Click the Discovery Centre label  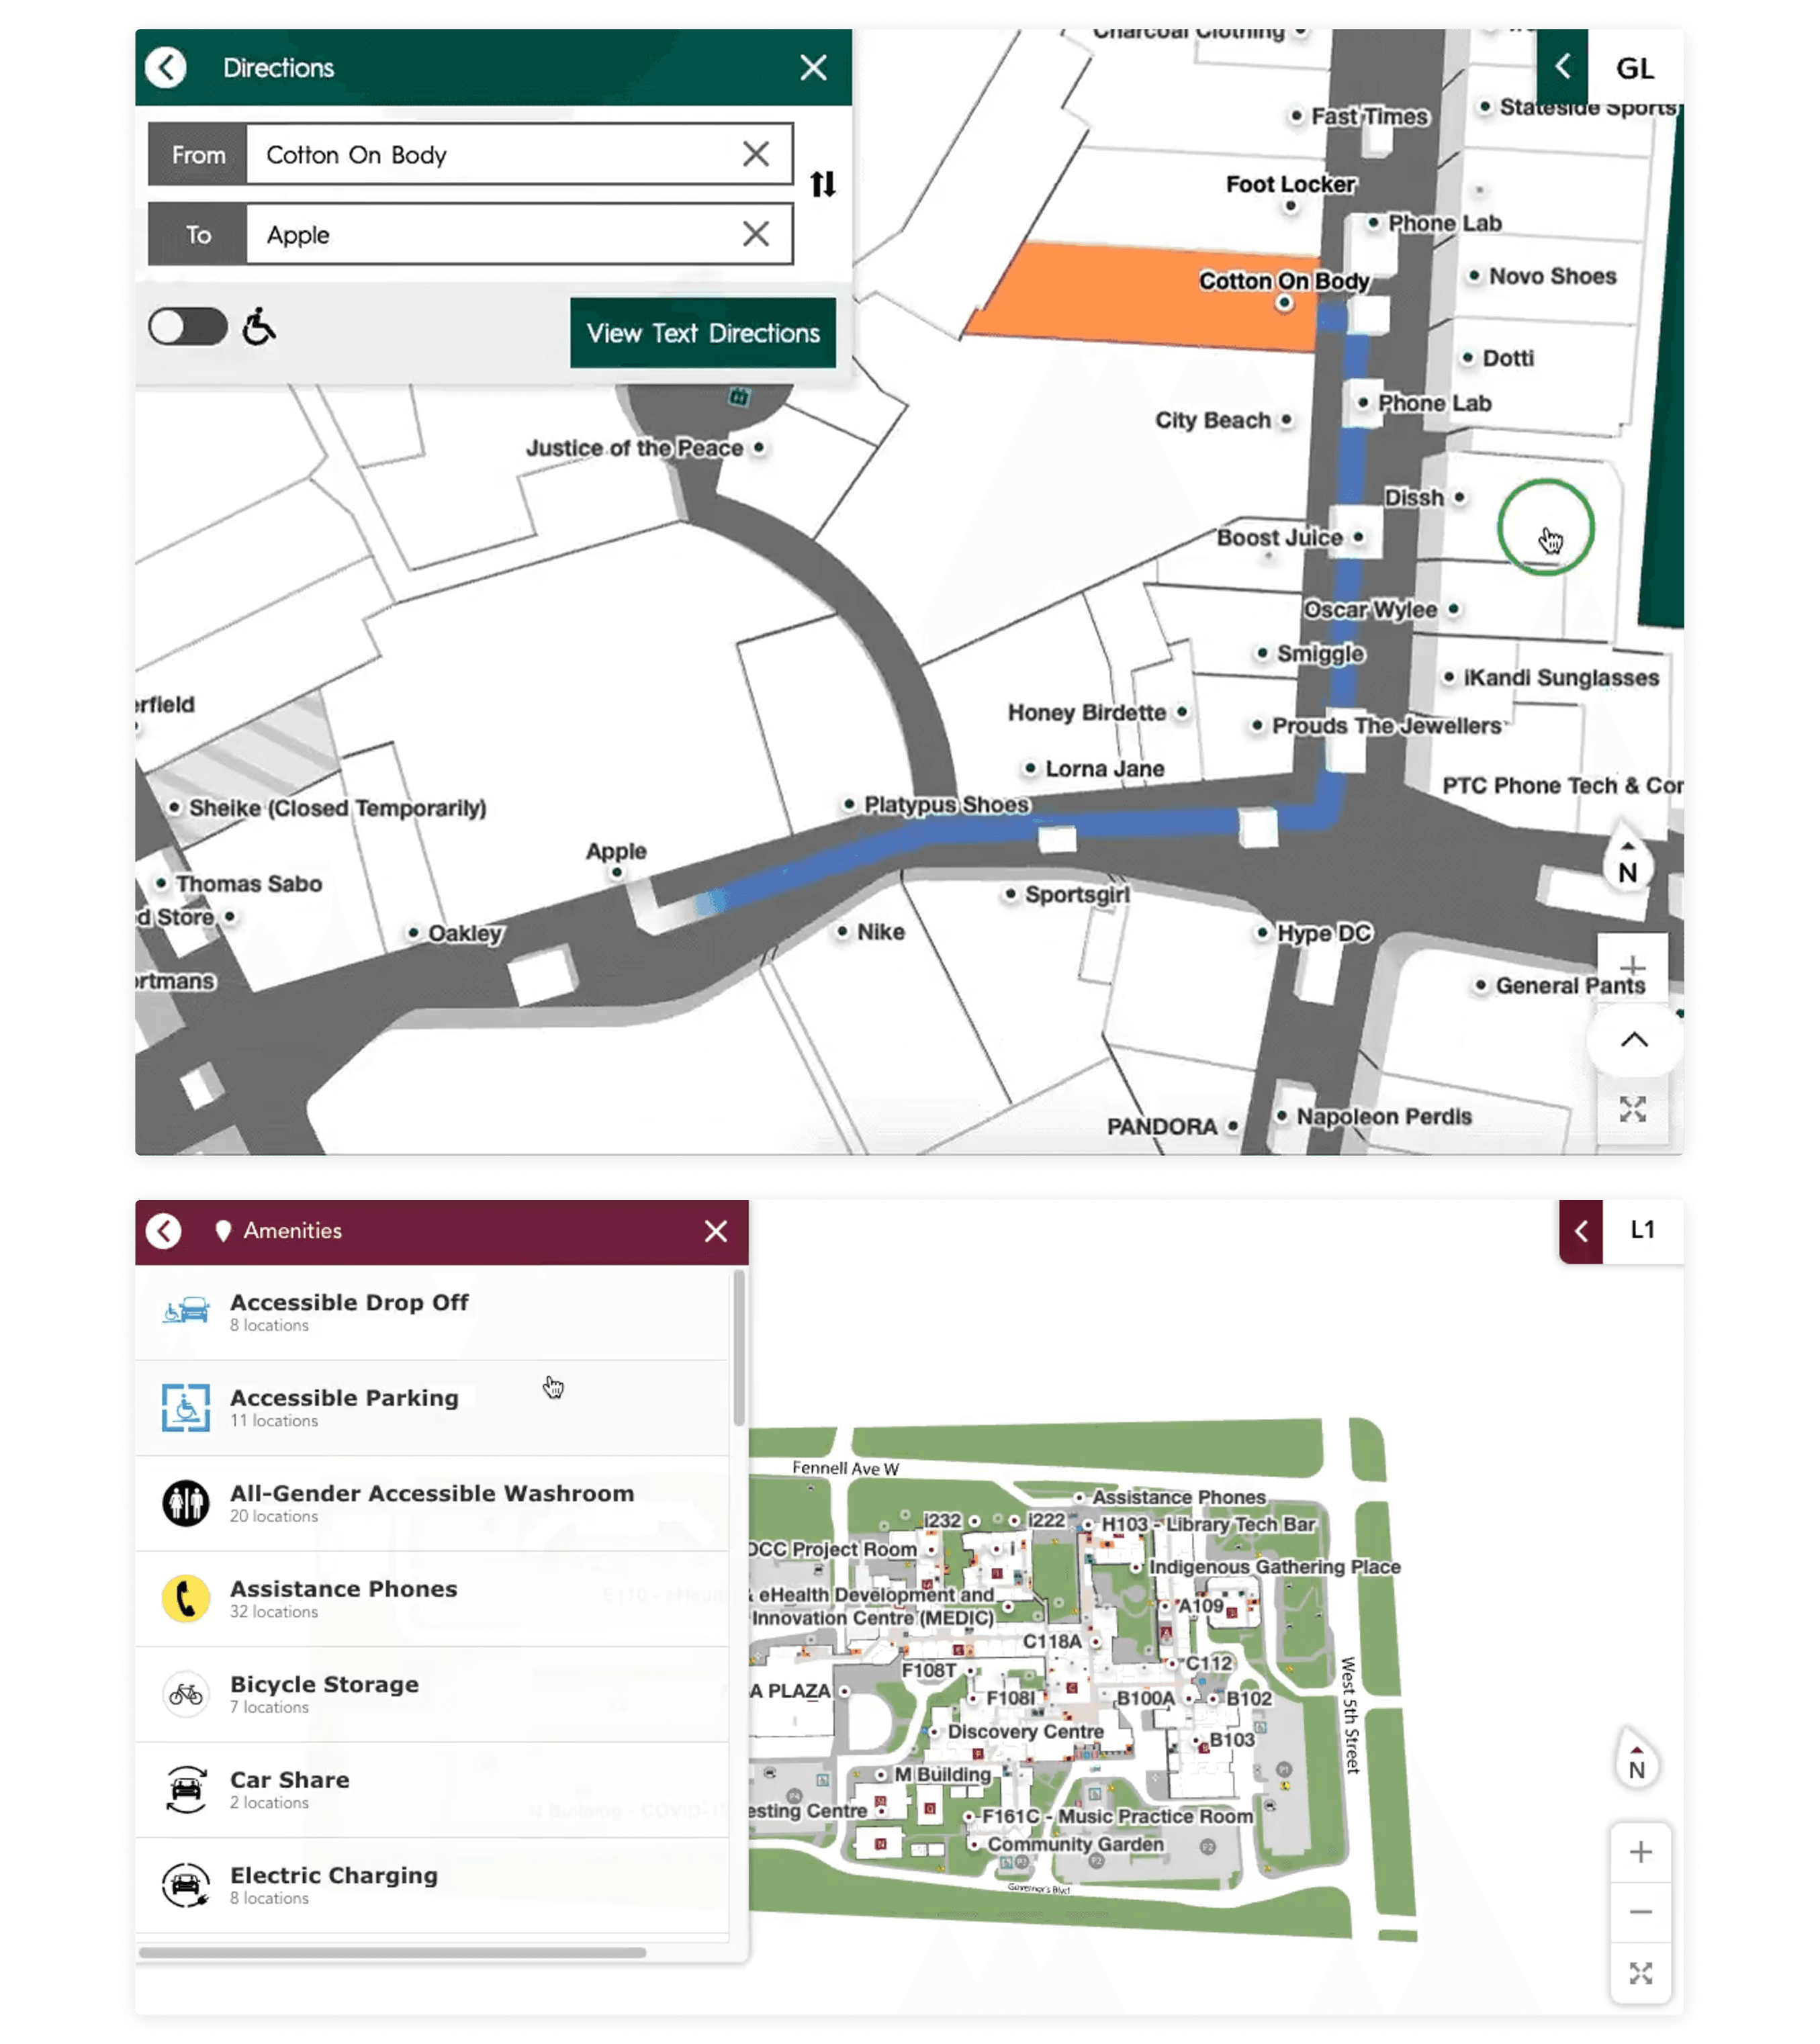point(1025,1731)
